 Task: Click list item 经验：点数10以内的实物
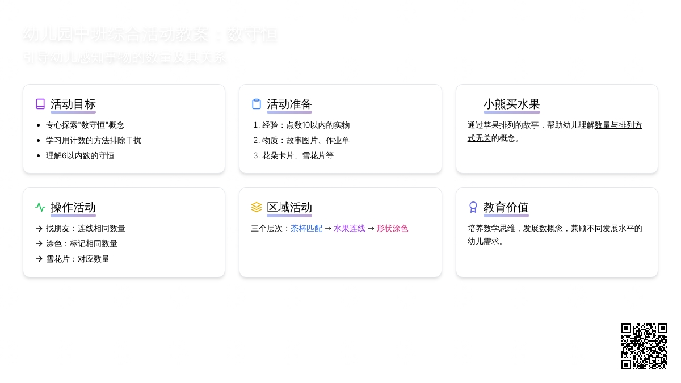pyautogui.click(x=306, y=125)
